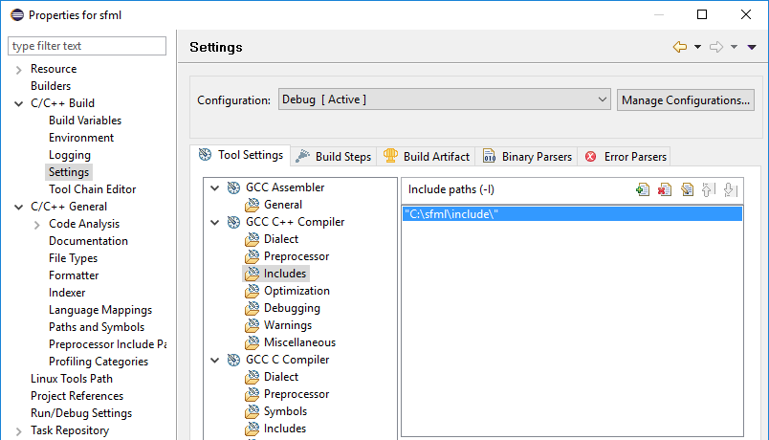Click the Binary Parsers tab icon
The width and height of the screenshot is (769, 440).
tap(489, 156)
